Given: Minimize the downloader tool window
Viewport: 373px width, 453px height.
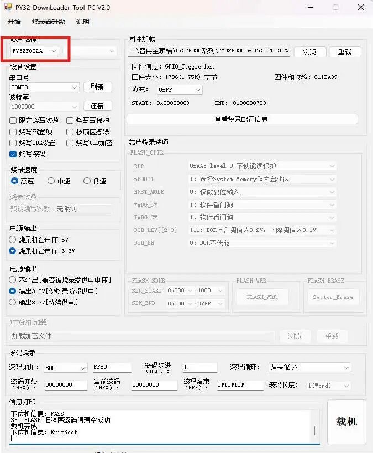Looking at the screenshot, I should pyautogui.click(x=311, y=7).
